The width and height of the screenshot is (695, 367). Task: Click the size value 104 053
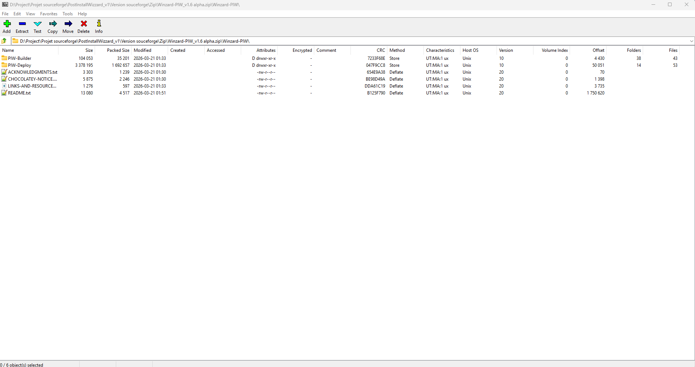point(86,58)
